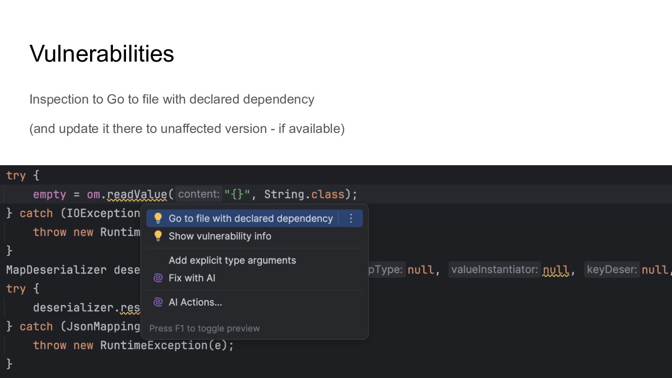Choose Add explicit type arguments

[x=232, y=260]
